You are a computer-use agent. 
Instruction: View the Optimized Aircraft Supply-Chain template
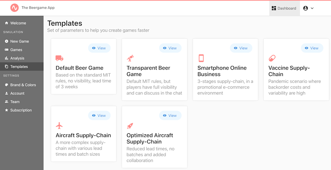(170, 115)
